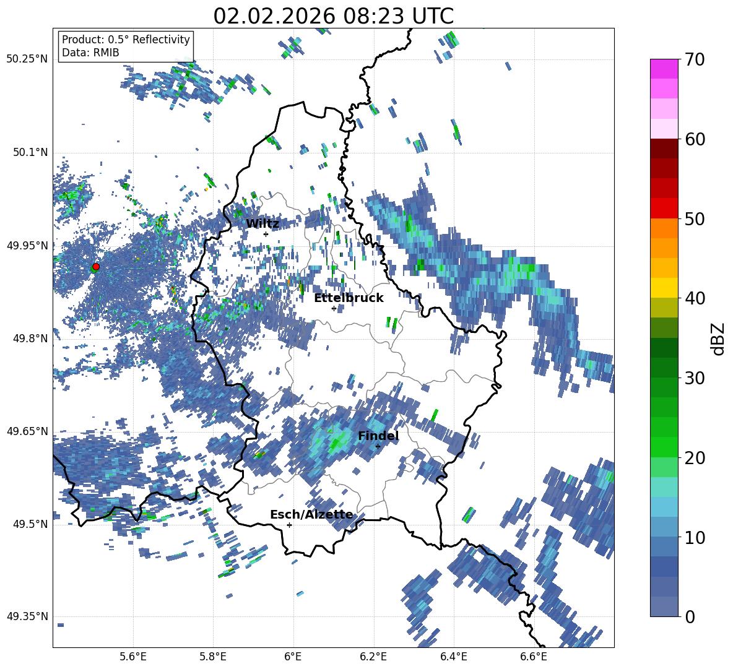Click the 49.35°N latitude tick label
Screen dimensions: 733x669
coord(27,616)
